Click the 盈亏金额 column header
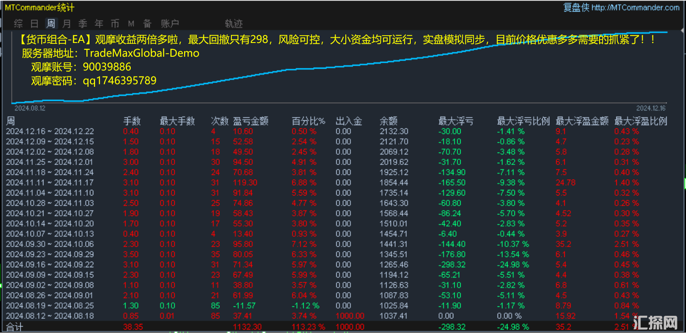Viewport: 686px width, 333px height. [x=251, y=121]
